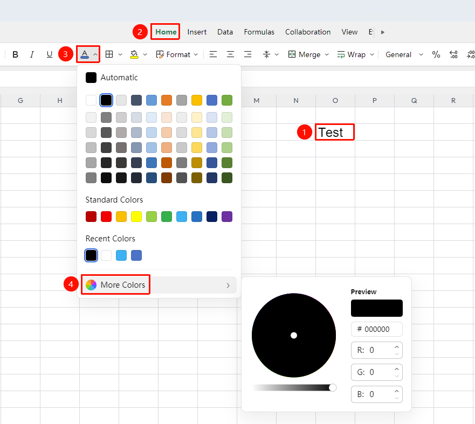This screenshot has height=424, width=475.
Task: Toggle underline formatting
Action: [x=49, y=54]
